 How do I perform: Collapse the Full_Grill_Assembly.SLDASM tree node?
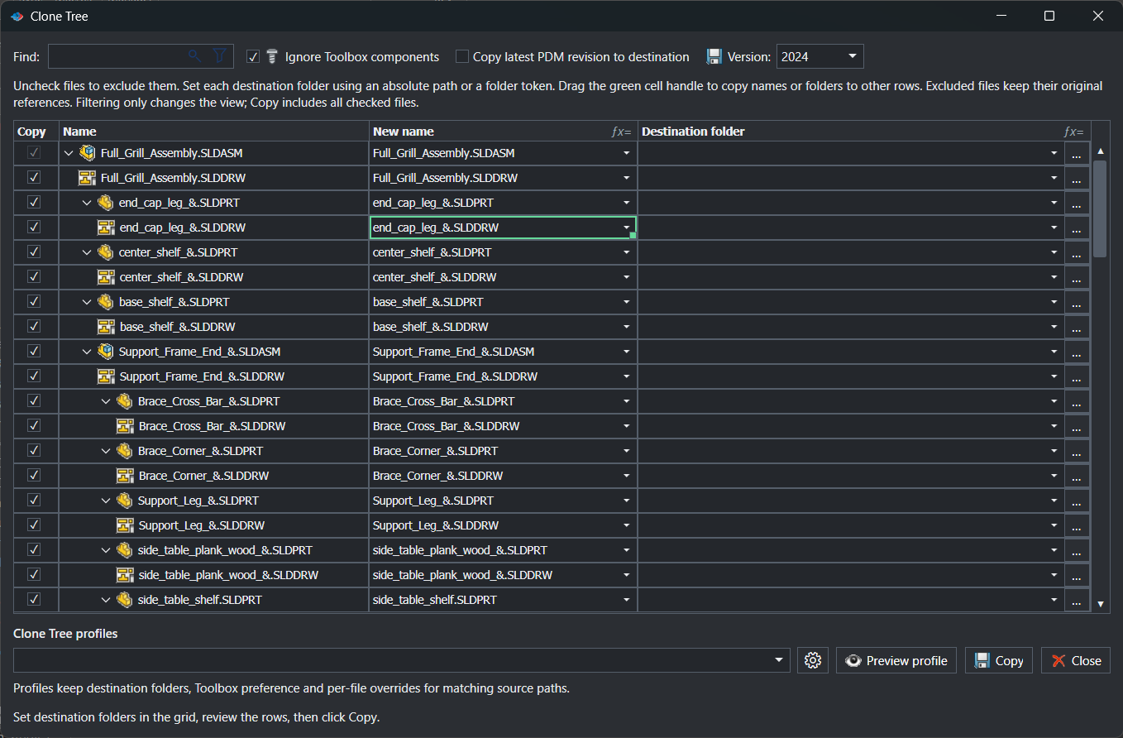pyautogui.click(x=69, y=153)
